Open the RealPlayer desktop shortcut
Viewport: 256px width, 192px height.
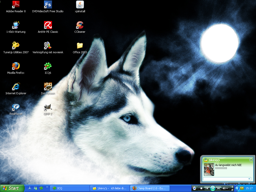coord(16,107)
